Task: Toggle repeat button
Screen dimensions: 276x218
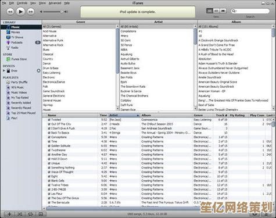Action: pos(30,214)
